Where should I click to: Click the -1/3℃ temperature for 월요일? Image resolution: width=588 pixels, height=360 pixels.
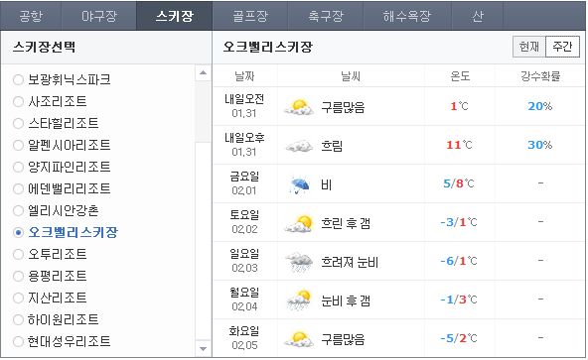(459, 300)
